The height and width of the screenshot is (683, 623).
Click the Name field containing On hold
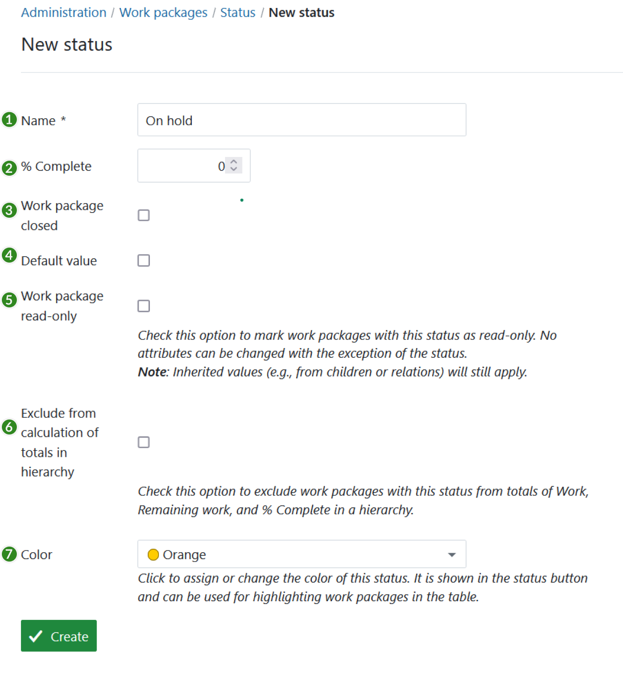[302, 120]
